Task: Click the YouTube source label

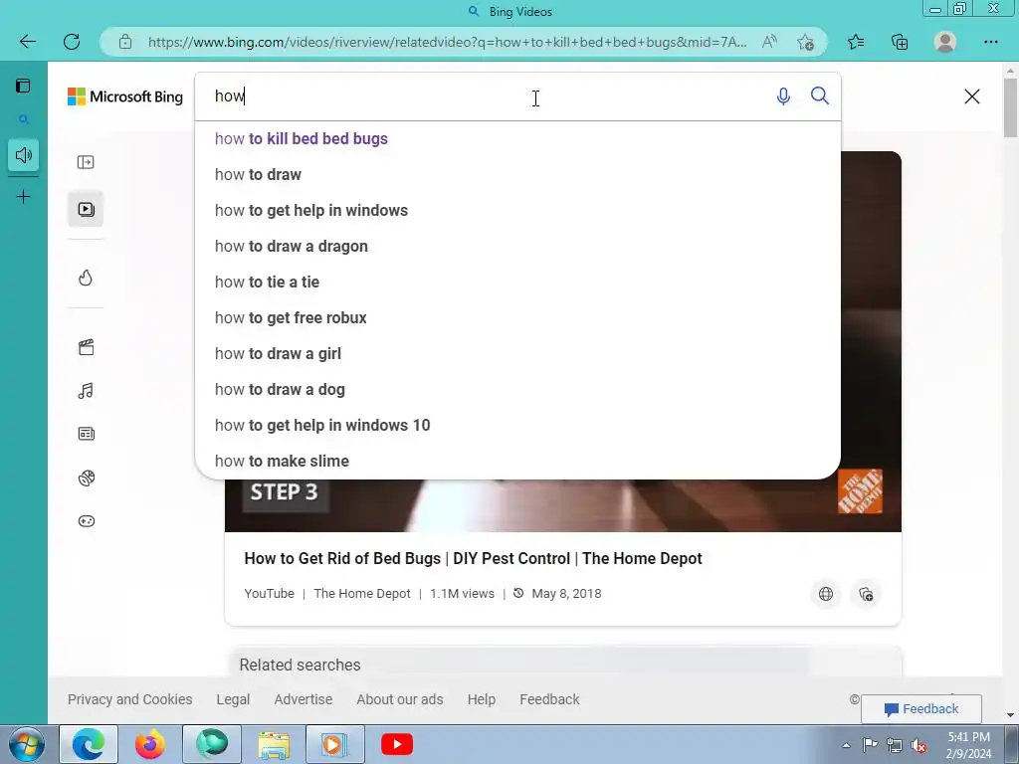Action: pos(269,593)
